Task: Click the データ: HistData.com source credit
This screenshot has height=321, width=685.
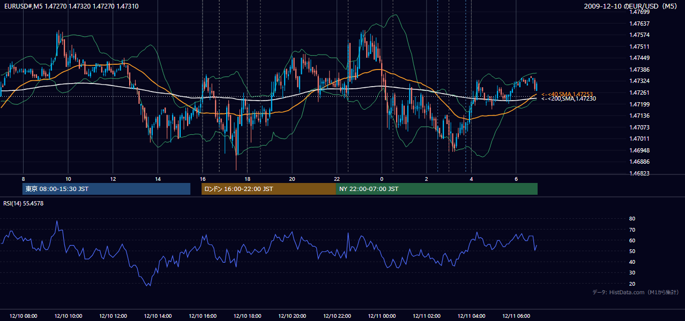Action: 636,292
